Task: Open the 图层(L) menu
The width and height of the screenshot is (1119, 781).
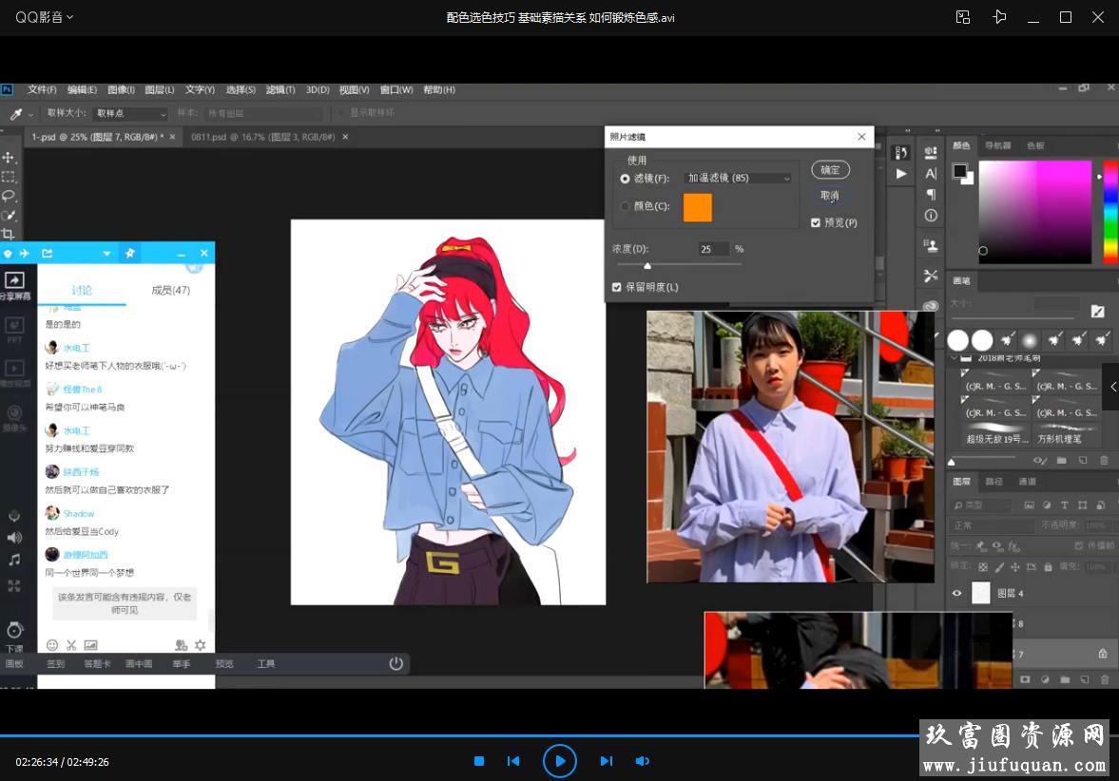Action: point(160,90)
